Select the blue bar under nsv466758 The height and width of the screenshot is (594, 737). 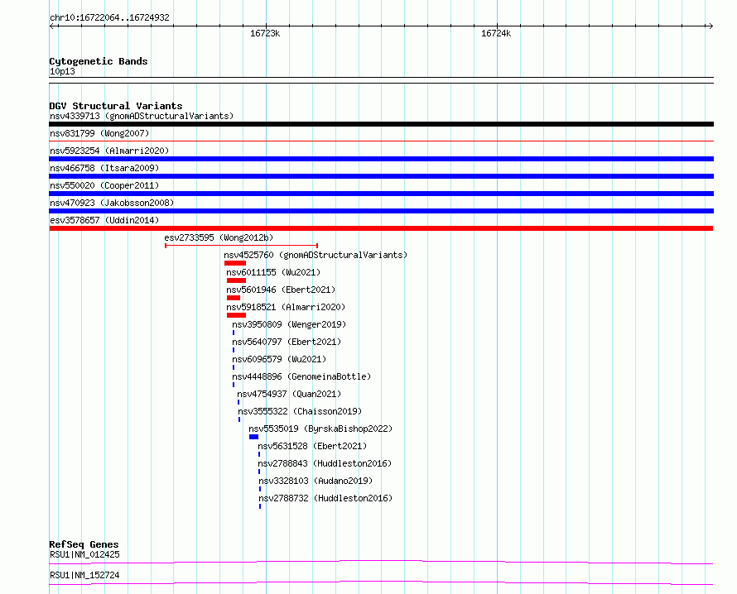click(381, 176)
